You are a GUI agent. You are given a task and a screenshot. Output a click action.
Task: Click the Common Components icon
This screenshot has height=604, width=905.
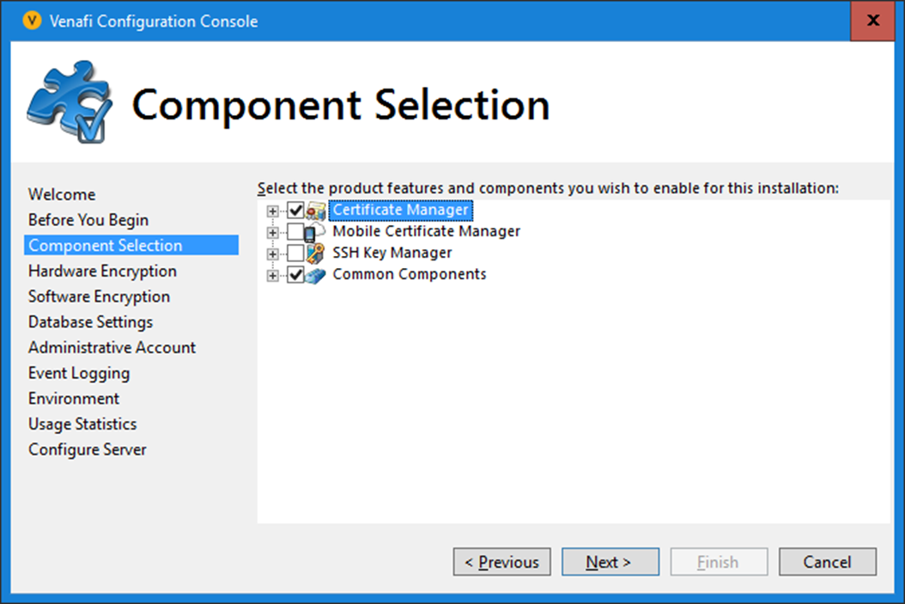316,275
